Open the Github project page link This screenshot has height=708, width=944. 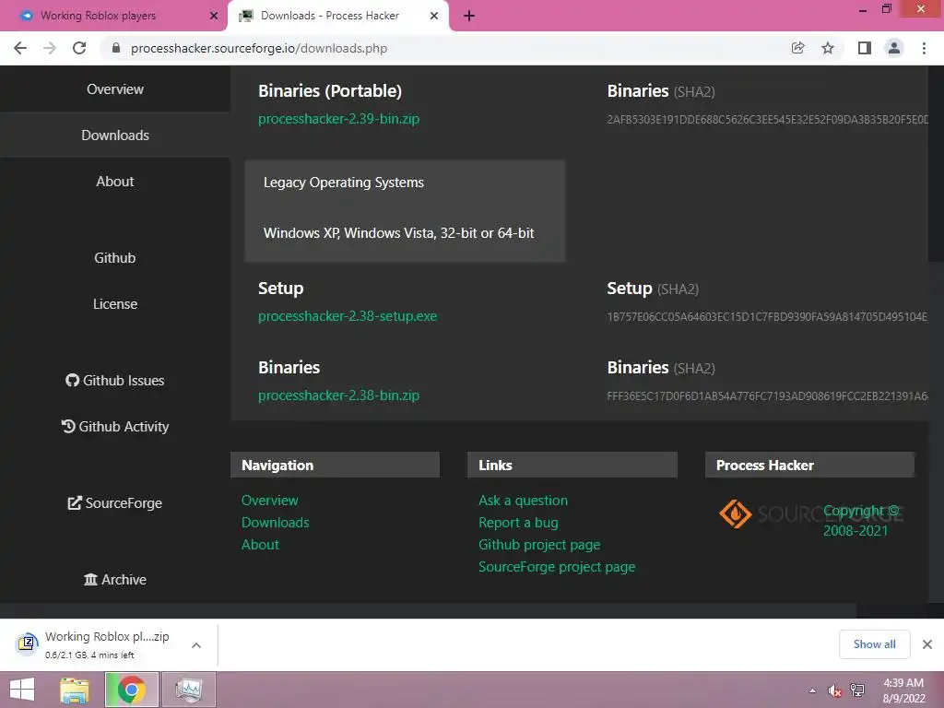pyautogui.click(x=539, y=545)
